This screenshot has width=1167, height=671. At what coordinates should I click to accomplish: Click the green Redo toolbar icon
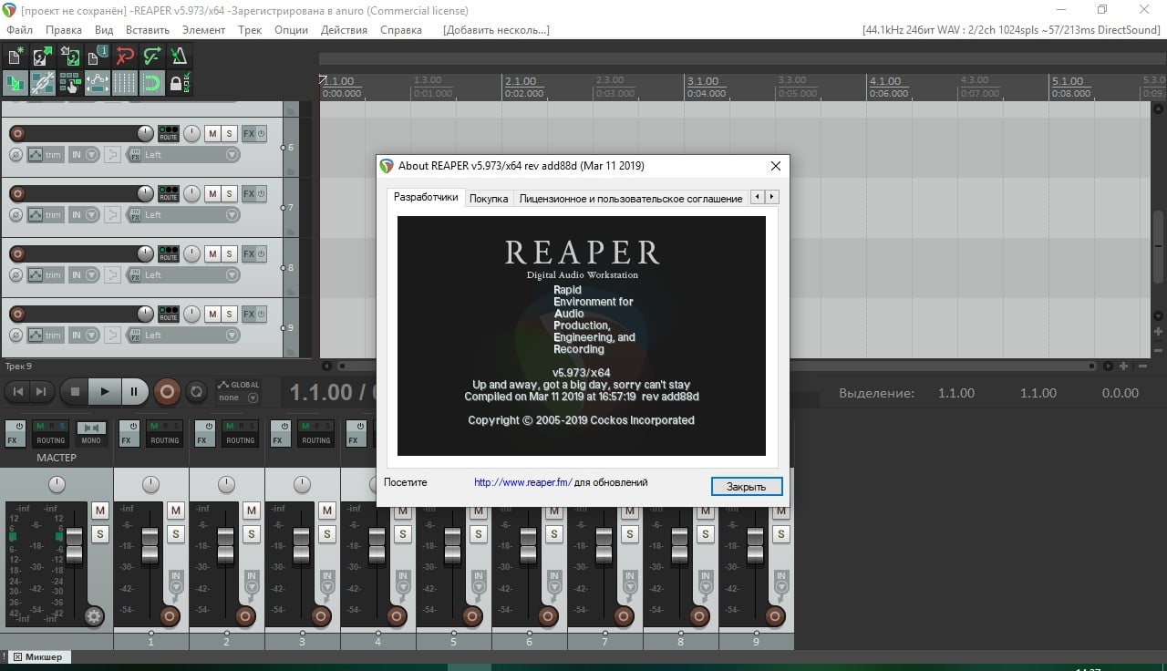pos(151,56)
